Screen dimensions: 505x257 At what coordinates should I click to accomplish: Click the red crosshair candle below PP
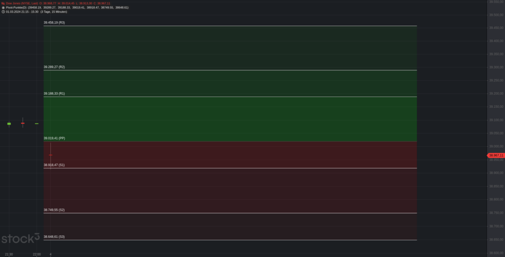50,155
